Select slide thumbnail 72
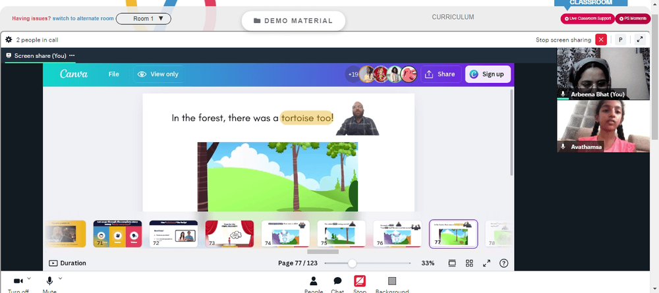The height and width of the screenshot is (293, 659). (173, 234)
